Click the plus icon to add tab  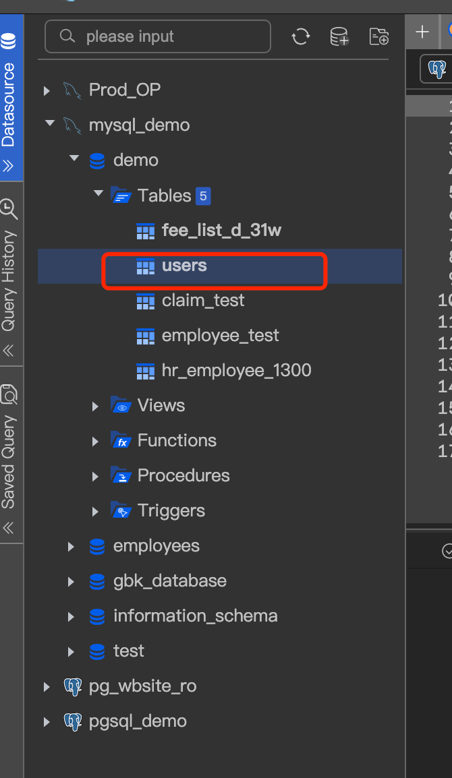(422, 32)
